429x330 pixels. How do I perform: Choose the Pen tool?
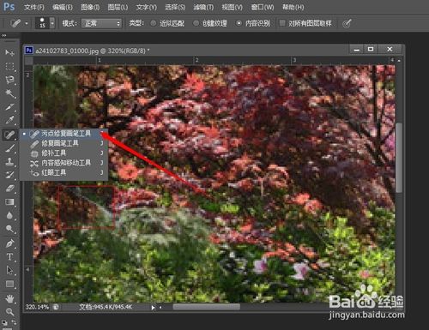click(9, 243)
